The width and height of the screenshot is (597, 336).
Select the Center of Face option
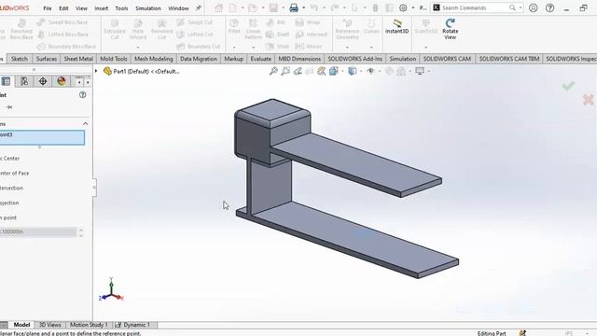(15, 173)
